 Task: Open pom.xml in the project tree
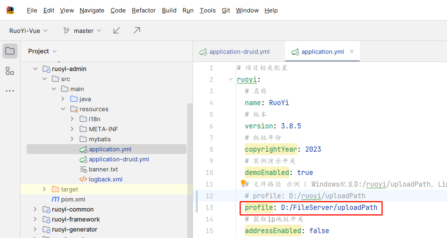73,199
